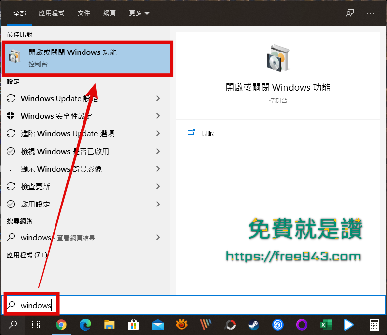Click the sync icon beside 檢查更新
This screenshot has height=335, width=387.
point(11,186)
